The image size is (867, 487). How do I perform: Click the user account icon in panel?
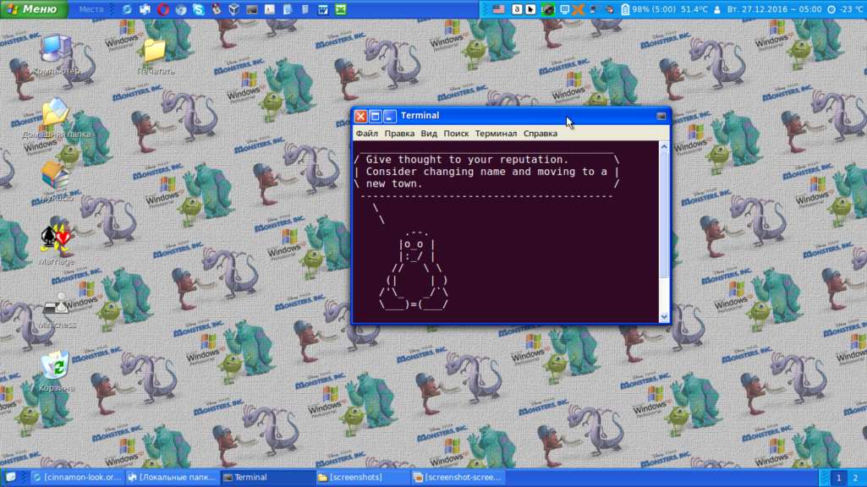717,9
